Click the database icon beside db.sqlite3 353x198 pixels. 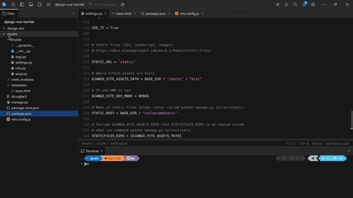click(x=8, y=97)
